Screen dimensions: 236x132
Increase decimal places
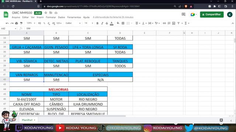[x=53, y=23]
